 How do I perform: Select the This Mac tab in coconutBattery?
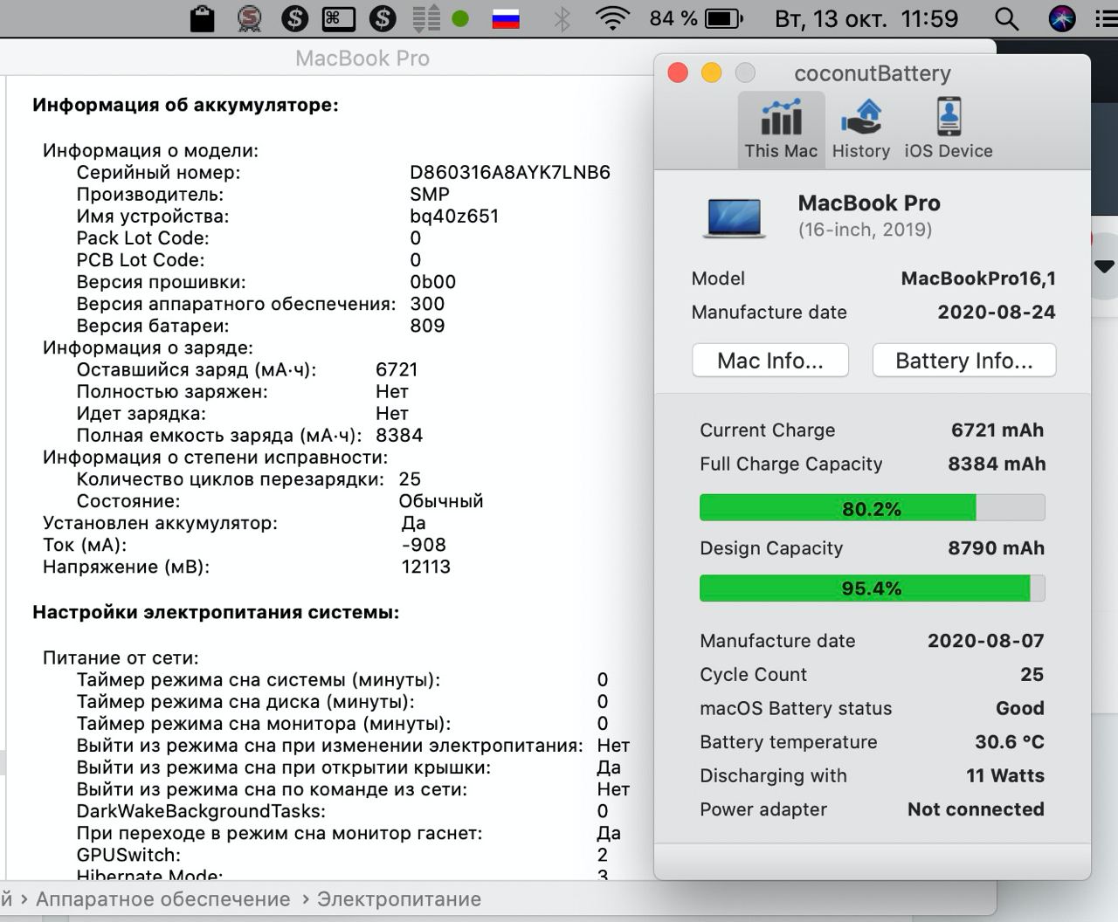coord(781,128)
